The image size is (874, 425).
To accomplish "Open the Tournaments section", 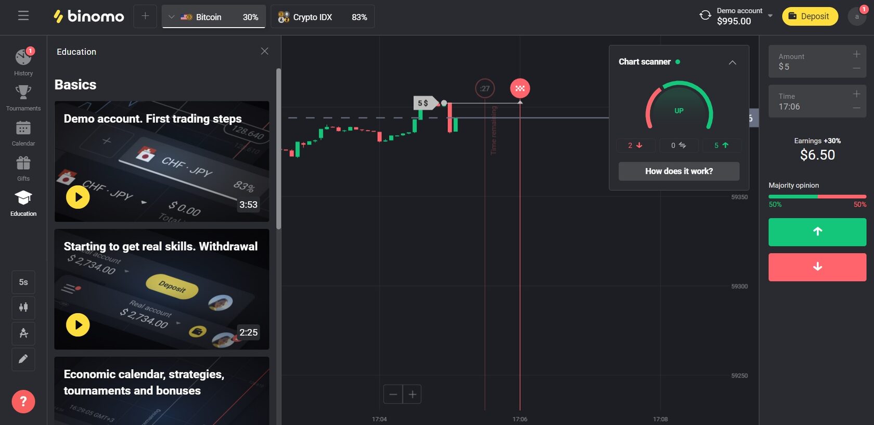I will click(x=23, y=95).
